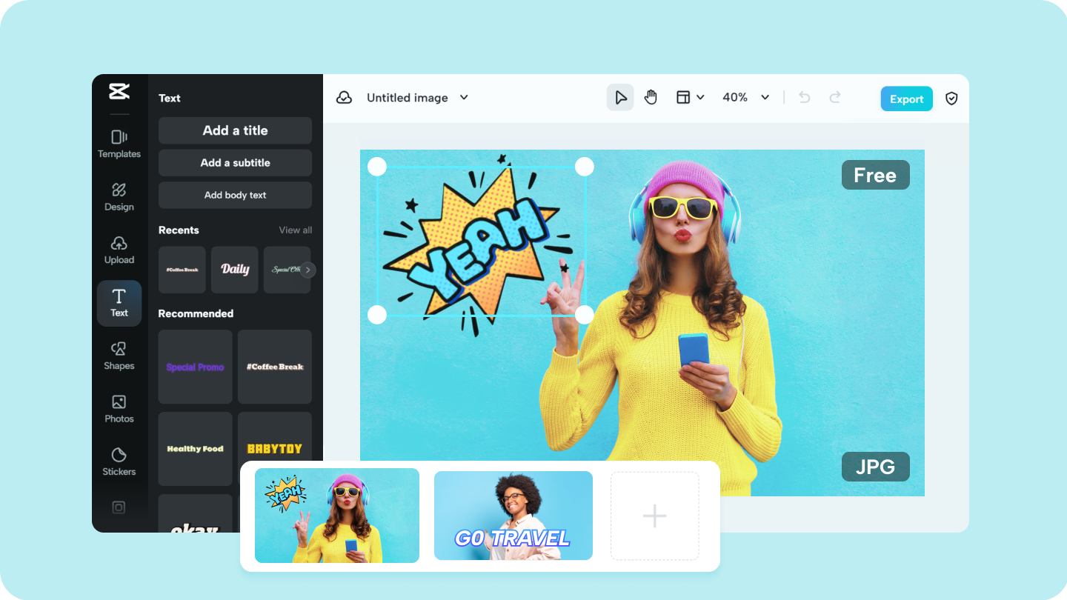
Task: Pick the Special Promo recommended text style
Action: (196, 367)
